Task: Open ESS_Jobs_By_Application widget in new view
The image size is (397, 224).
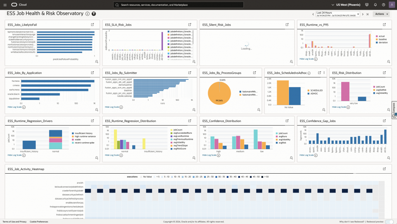Action: [x=92, y=72]
